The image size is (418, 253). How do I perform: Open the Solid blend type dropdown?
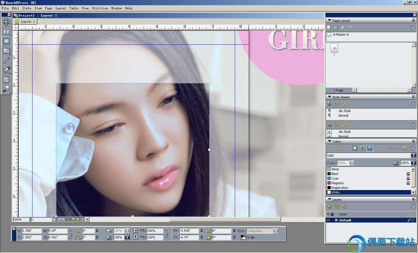[x=413, y=156]
